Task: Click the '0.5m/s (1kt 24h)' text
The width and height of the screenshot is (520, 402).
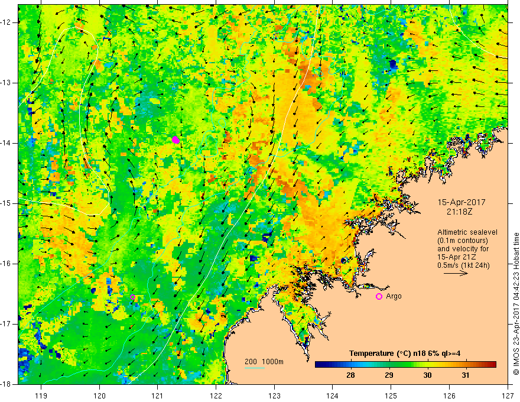Action: [x=463, y=265]
